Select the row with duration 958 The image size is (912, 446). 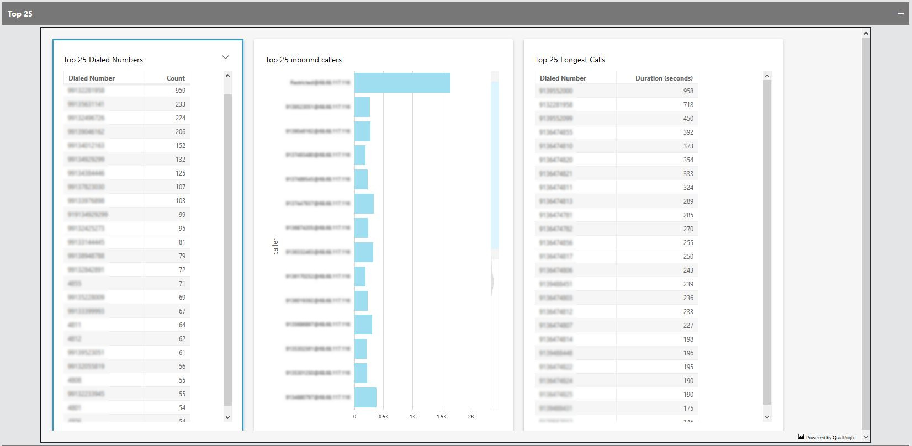pyautogui.click(x=616, y=91)
